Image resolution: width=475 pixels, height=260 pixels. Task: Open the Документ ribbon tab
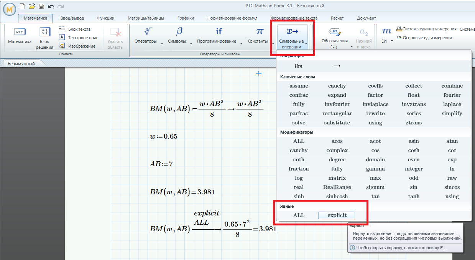pos(367,18)
